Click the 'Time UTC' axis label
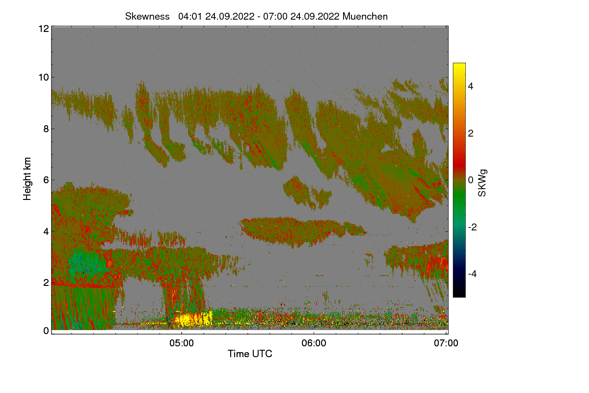 tap(250, 354)
